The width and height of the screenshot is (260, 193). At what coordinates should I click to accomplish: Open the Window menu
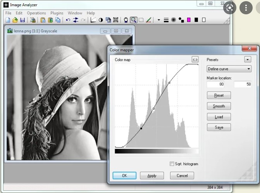(x=75, y=13)
